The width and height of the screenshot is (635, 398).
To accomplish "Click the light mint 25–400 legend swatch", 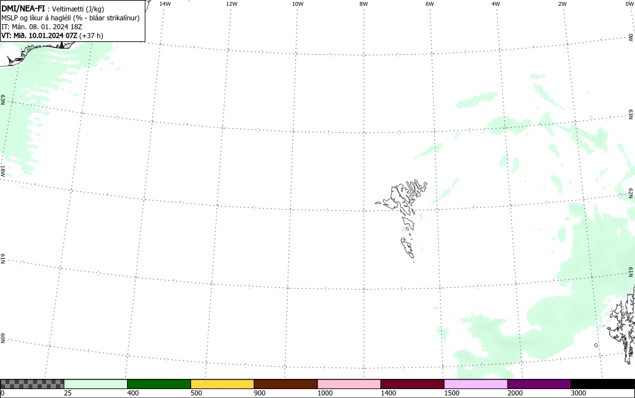I will pos(96,384).
